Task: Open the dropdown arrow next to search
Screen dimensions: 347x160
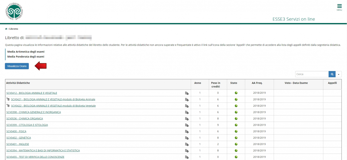Action: [339, 74]
